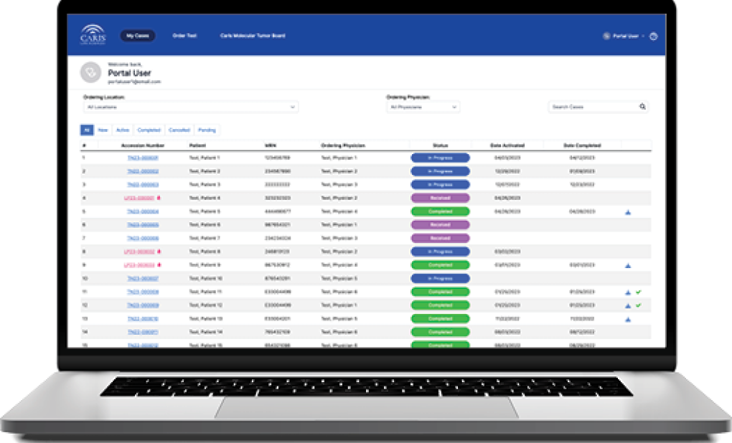Download the report for row 5
This screenshot has width=732, height=443.
pos(628,212)
